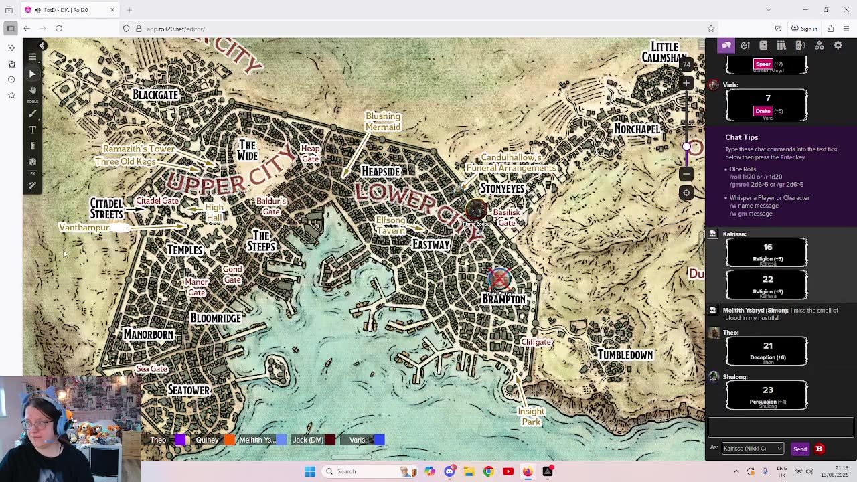857x482 pixels.
Task: Click Varis's blue player color swatch
Action: click(x=380, y=440)
